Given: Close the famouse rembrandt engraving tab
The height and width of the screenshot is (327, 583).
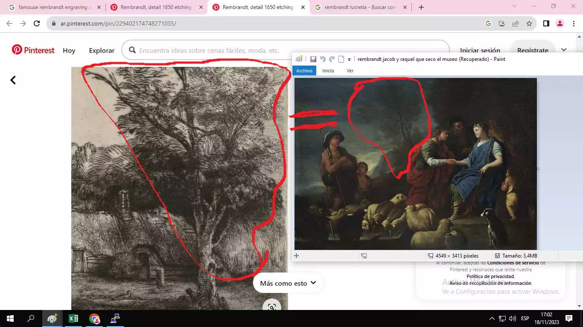Looking at the screenshot, I should click(99, 7).
